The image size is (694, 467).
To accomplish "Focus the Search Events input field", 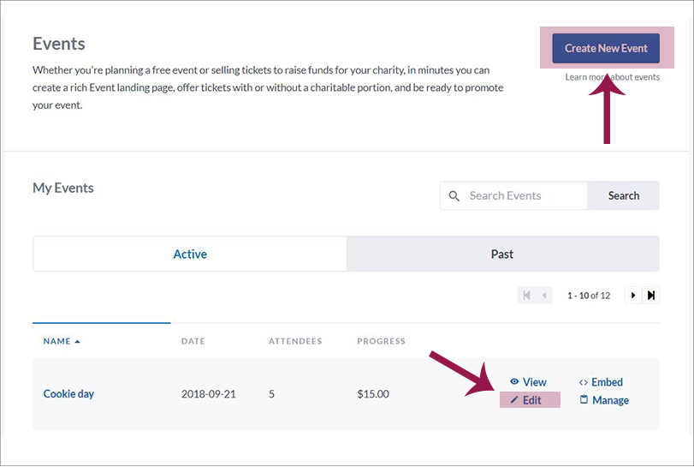I will pyautogui.click(x=524, y=195).
